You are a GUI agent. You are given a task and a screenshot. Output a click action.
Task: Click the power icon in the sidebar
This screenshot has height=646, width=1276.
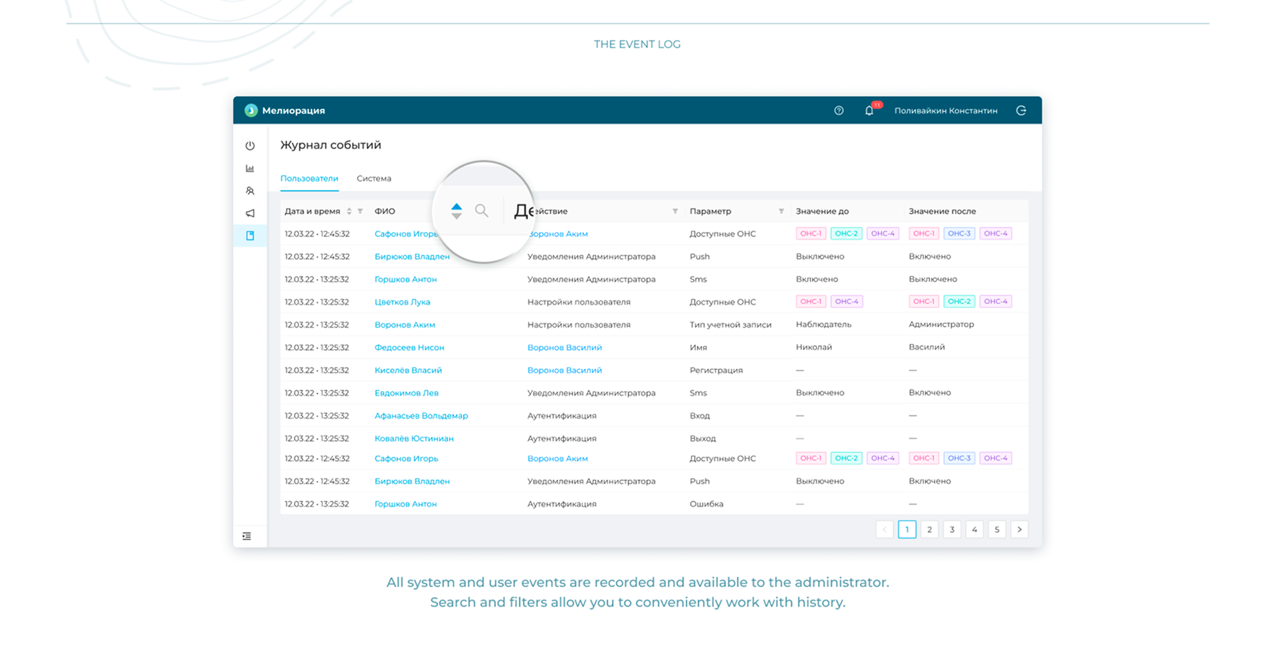coord(250,146)
